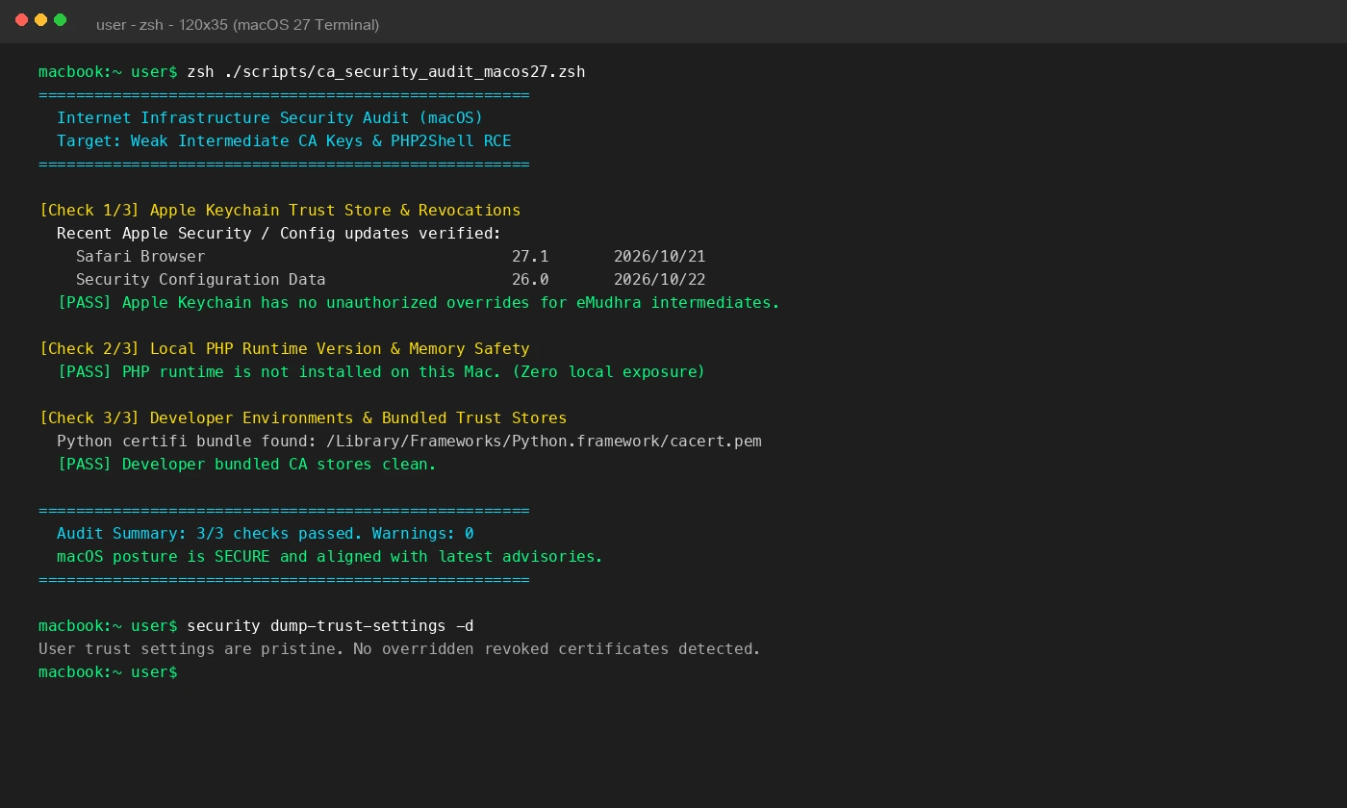Click the command "security dump-trust-settings -d"
The image size is (1347, 808).
click(x=330, y=626)
